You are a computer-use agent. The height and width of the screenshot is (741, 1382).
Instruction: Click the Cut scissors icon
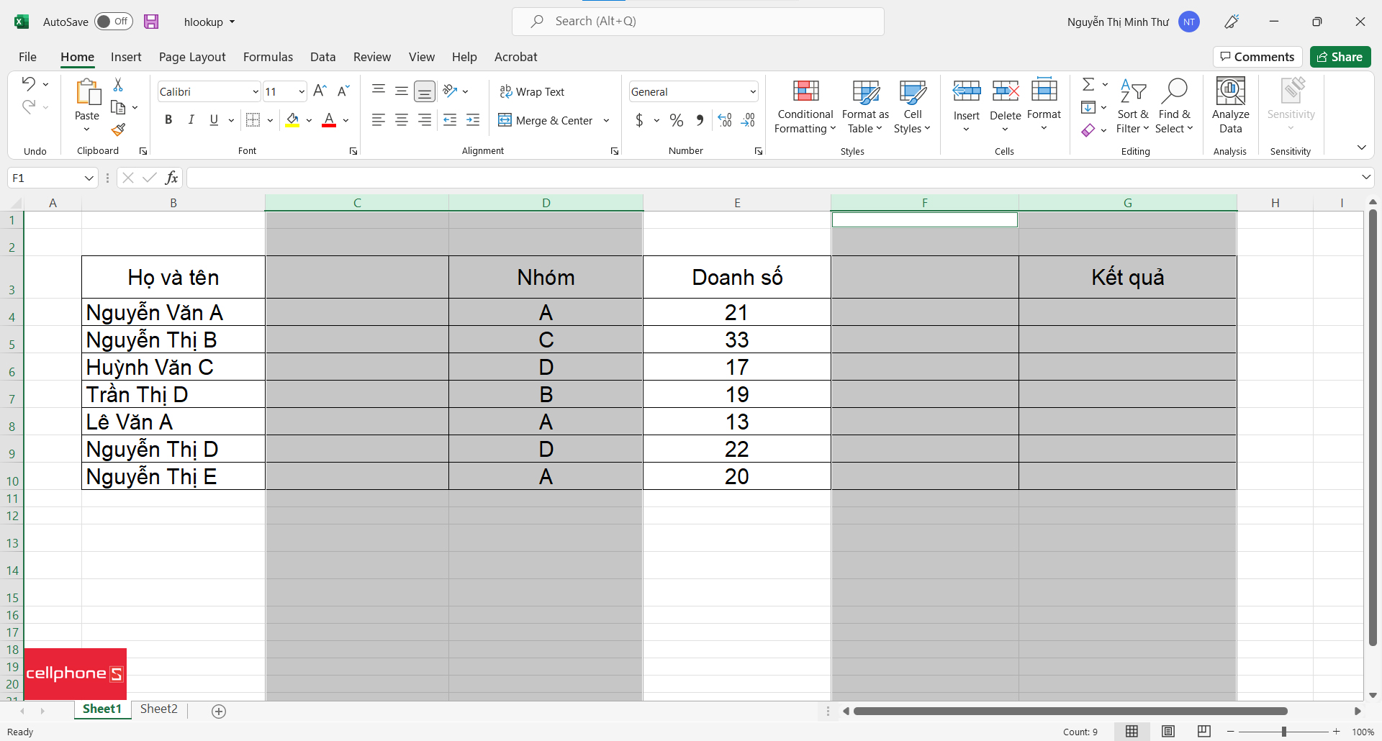[118, 85]
